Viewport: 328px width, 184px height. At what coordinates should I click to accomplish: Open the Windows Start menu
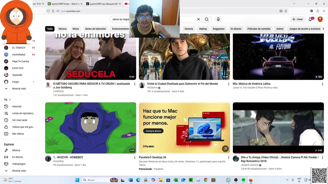point(77,180)
